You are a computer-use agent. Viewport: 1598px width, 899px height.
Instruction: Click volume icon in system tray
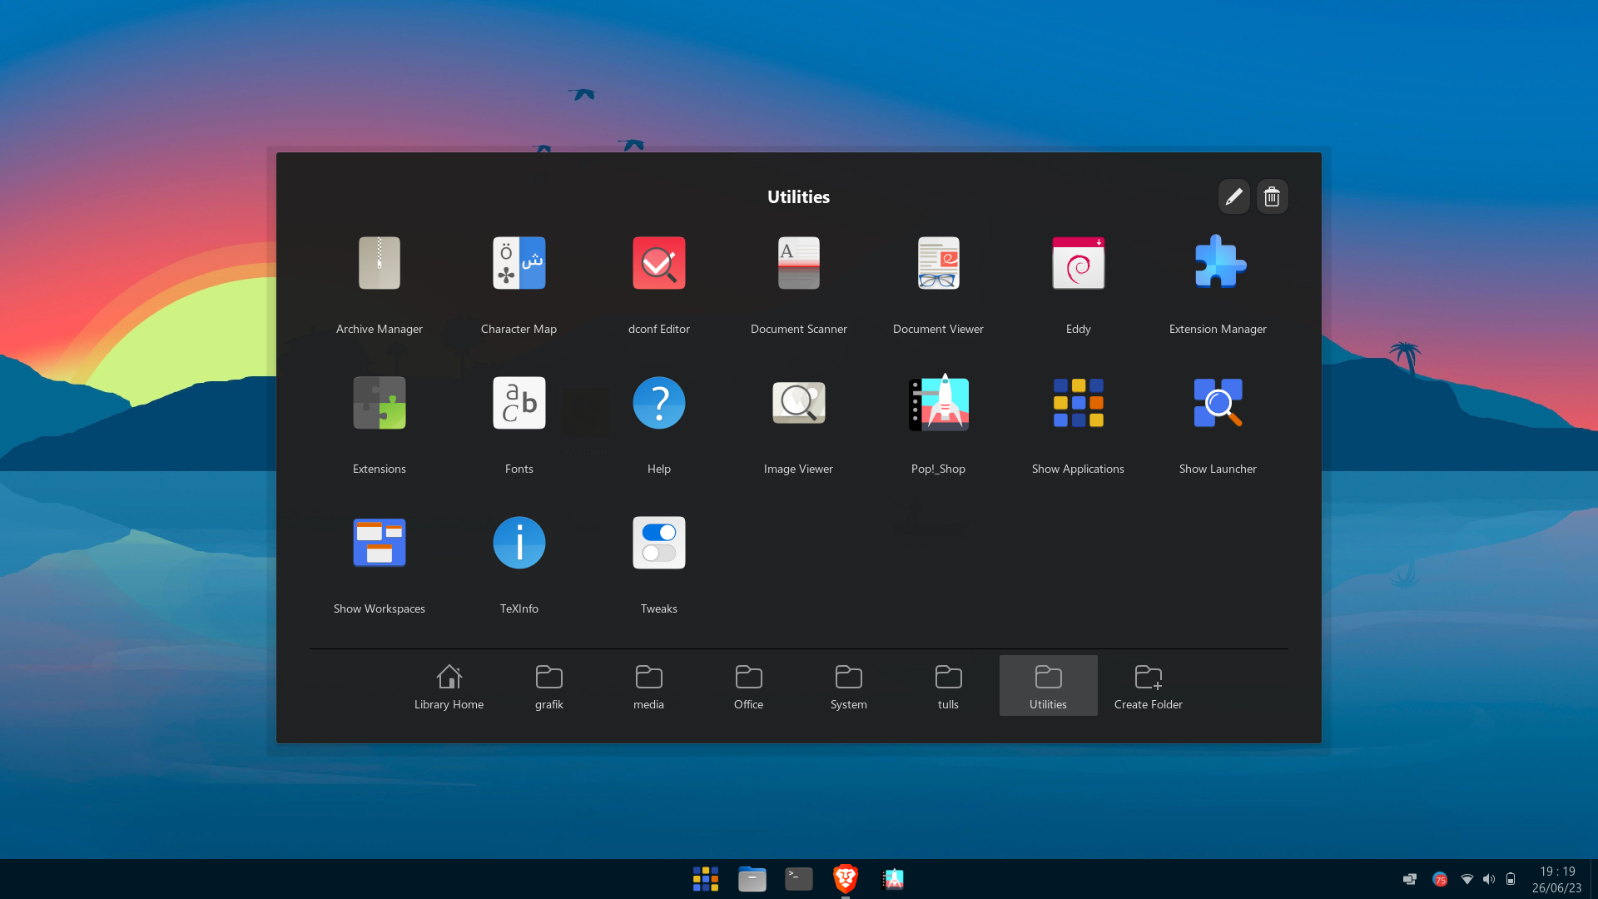pos(1489,879)
